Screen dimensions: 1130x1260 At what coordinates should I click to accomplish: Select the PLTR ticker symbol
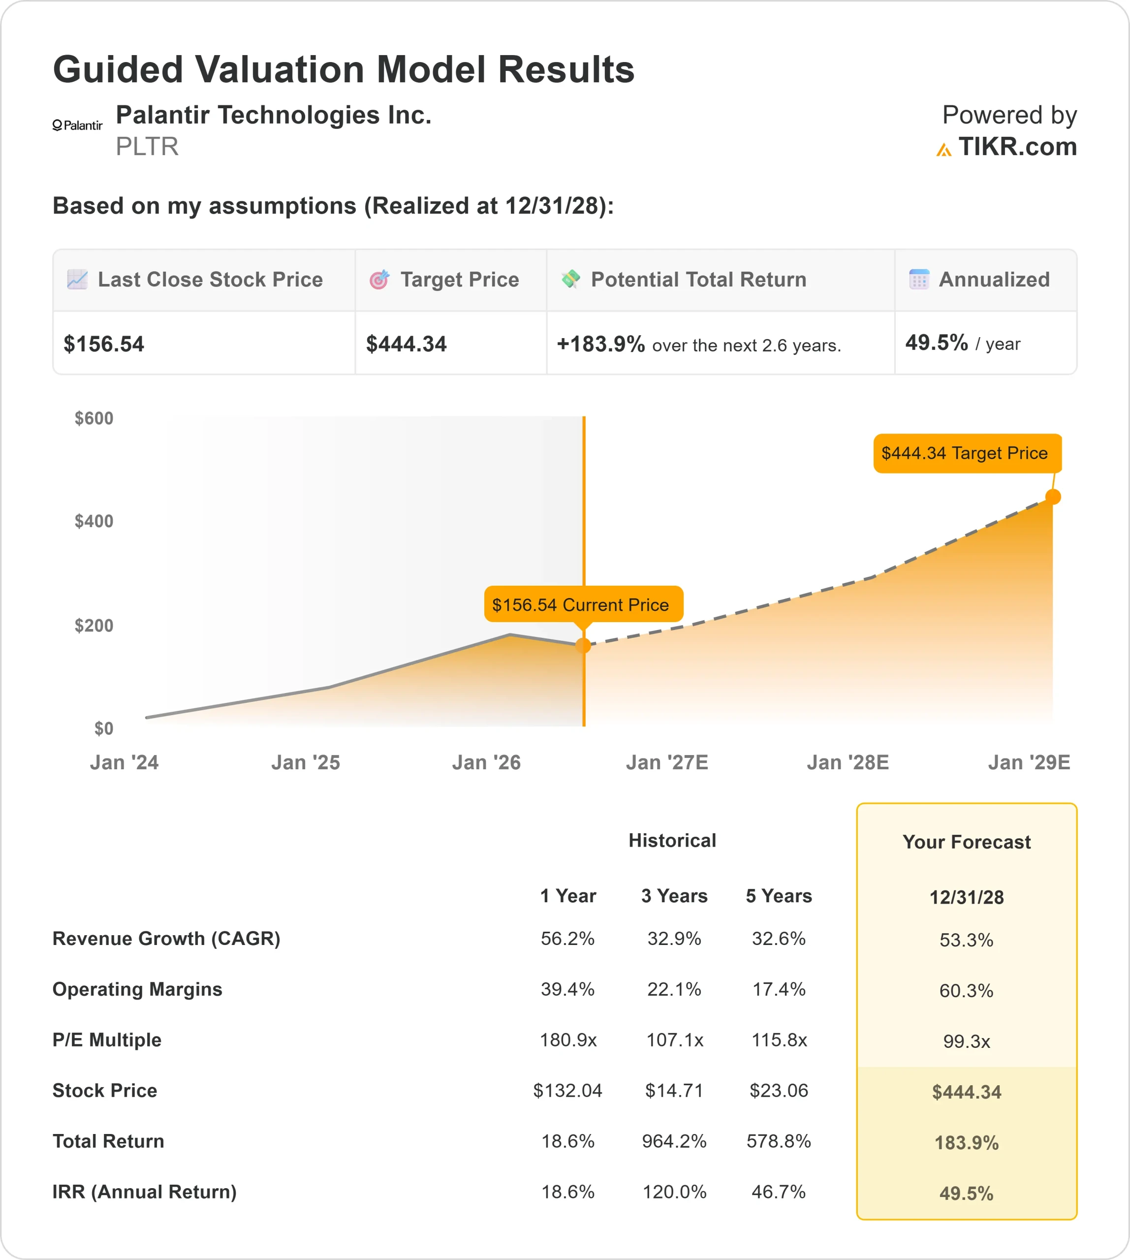[147, 147]
